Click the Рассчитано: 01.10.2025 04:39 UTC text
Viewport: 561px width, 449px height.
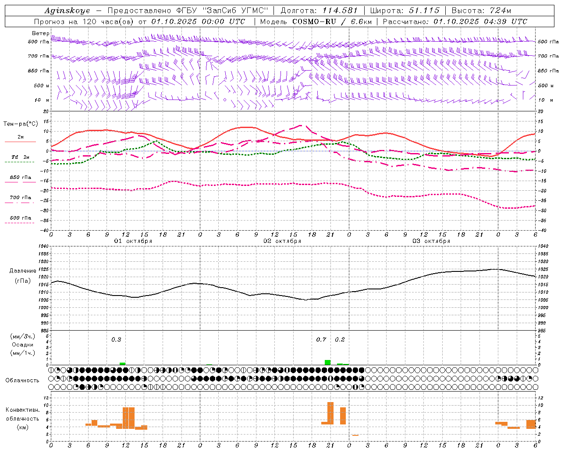coord(455,21)
